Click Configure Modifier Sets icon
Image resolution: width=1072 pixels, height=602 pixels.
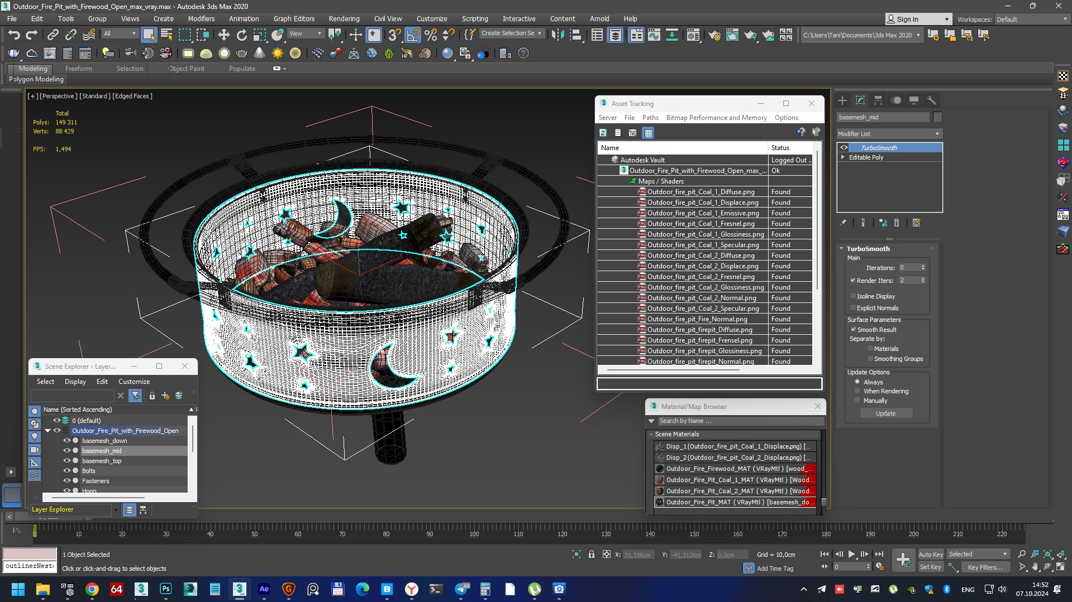pos(916,223)
